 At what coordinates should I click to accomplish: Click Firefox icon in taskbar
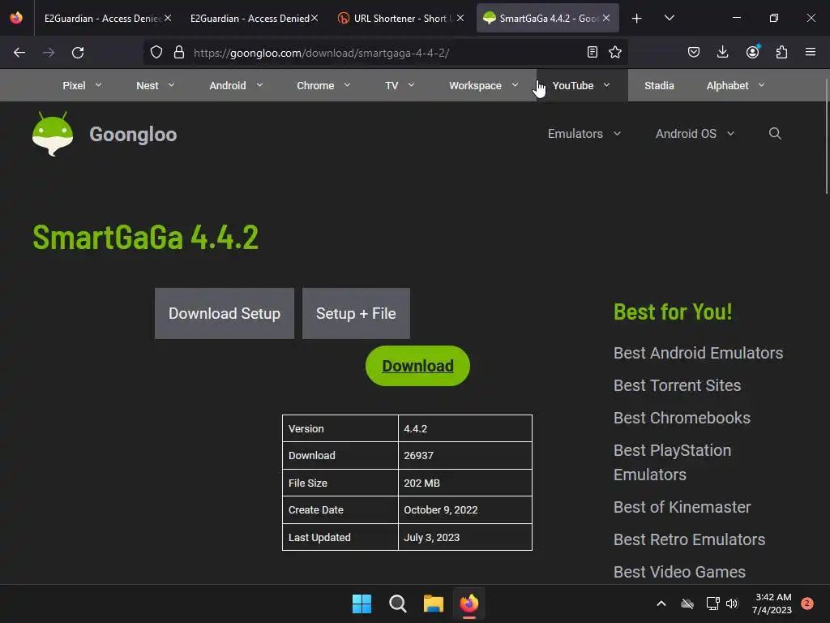click(x=469, y=604)
